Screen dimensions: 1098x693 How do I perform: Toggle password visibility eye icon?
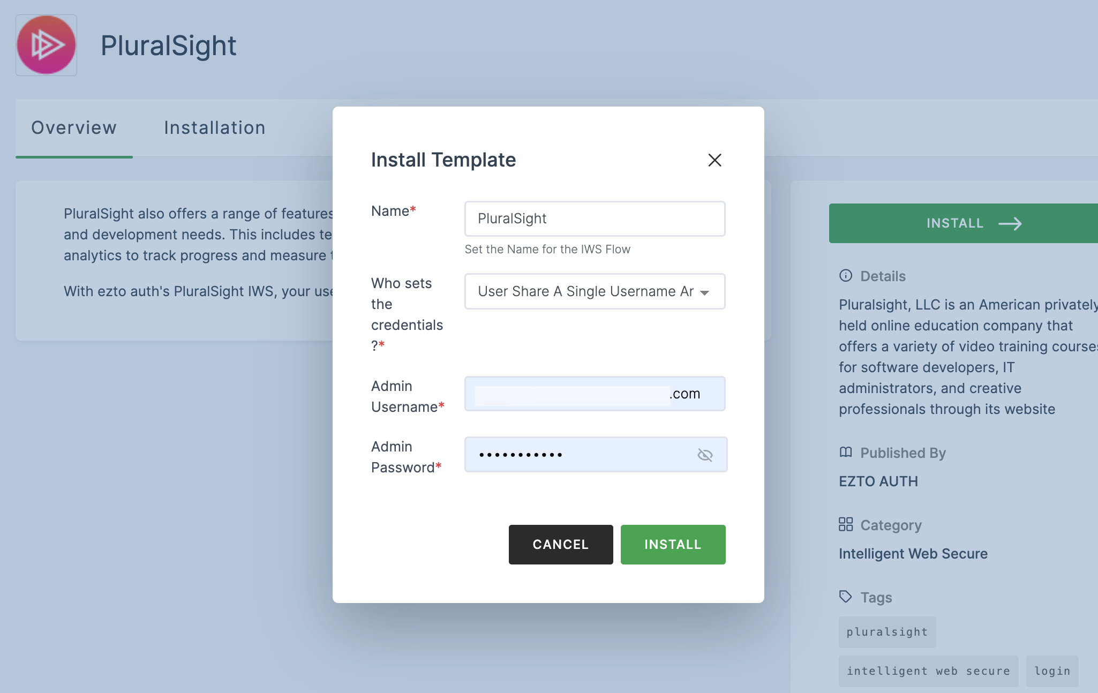pyautogui.click(x=704, y=455)
